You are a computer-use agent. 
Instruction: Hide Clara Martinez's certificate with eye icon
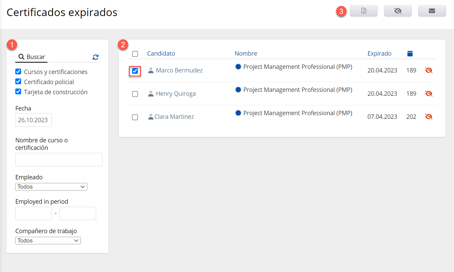tap(429, 117)
